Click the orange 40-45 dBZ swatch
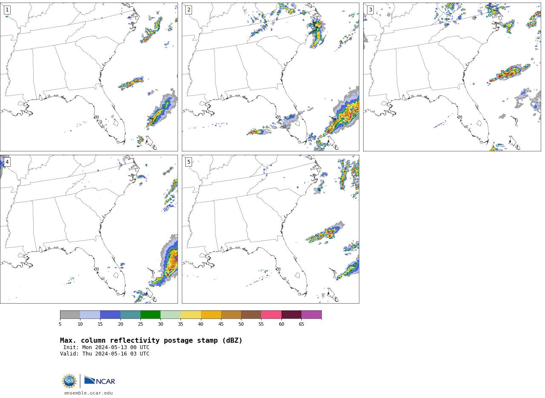This screenshot has width=545, height=398. [211, 315]
